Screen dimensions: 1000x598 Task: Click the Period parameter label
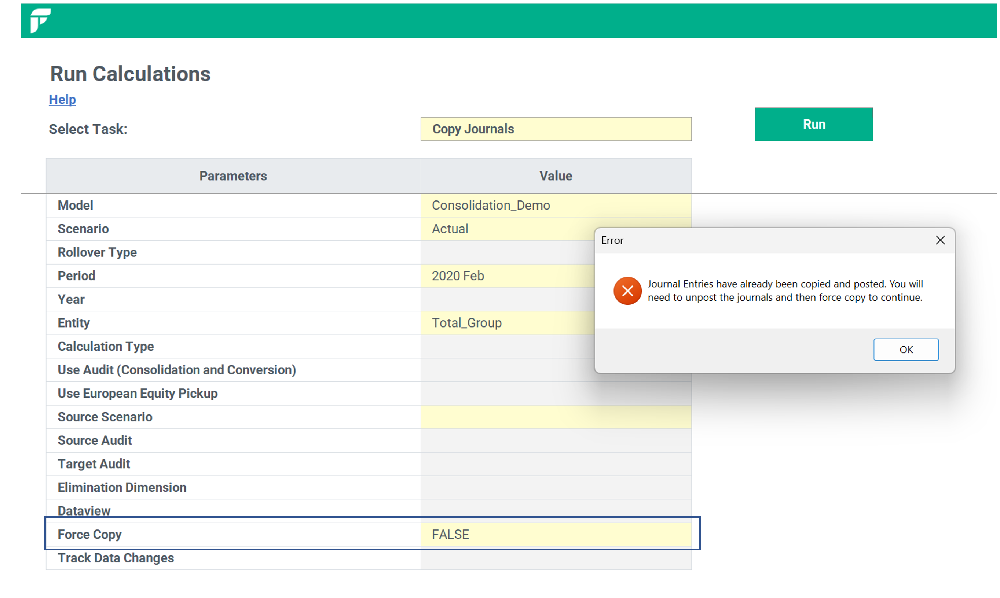76,276
